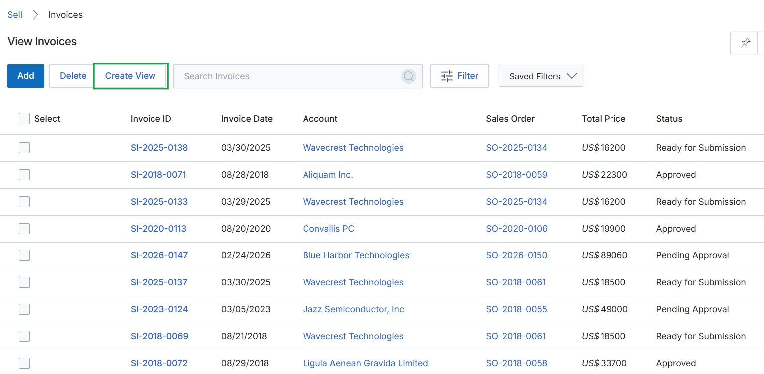
Task: Focus the Search Invoices field
Action: point(298,76)
